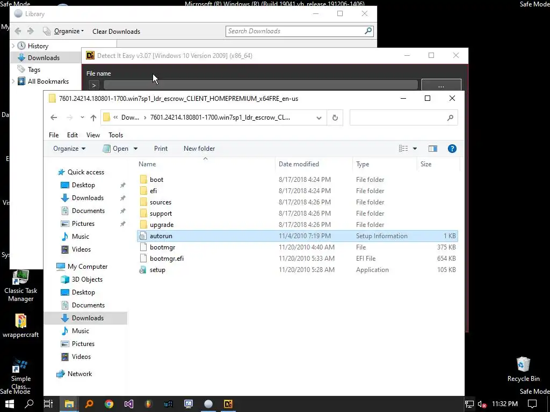Open Explorer help (question mark)

452,149
